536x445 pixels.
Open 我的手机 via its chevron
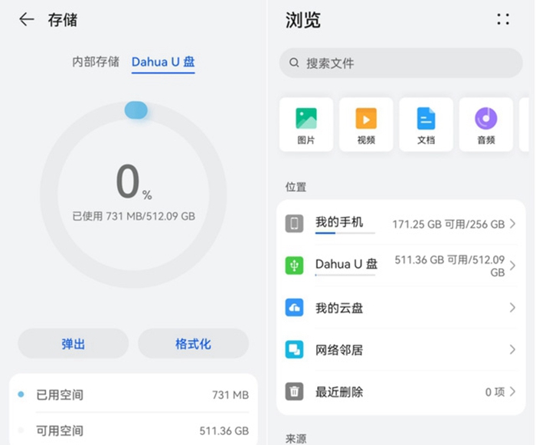click(512, 224)
